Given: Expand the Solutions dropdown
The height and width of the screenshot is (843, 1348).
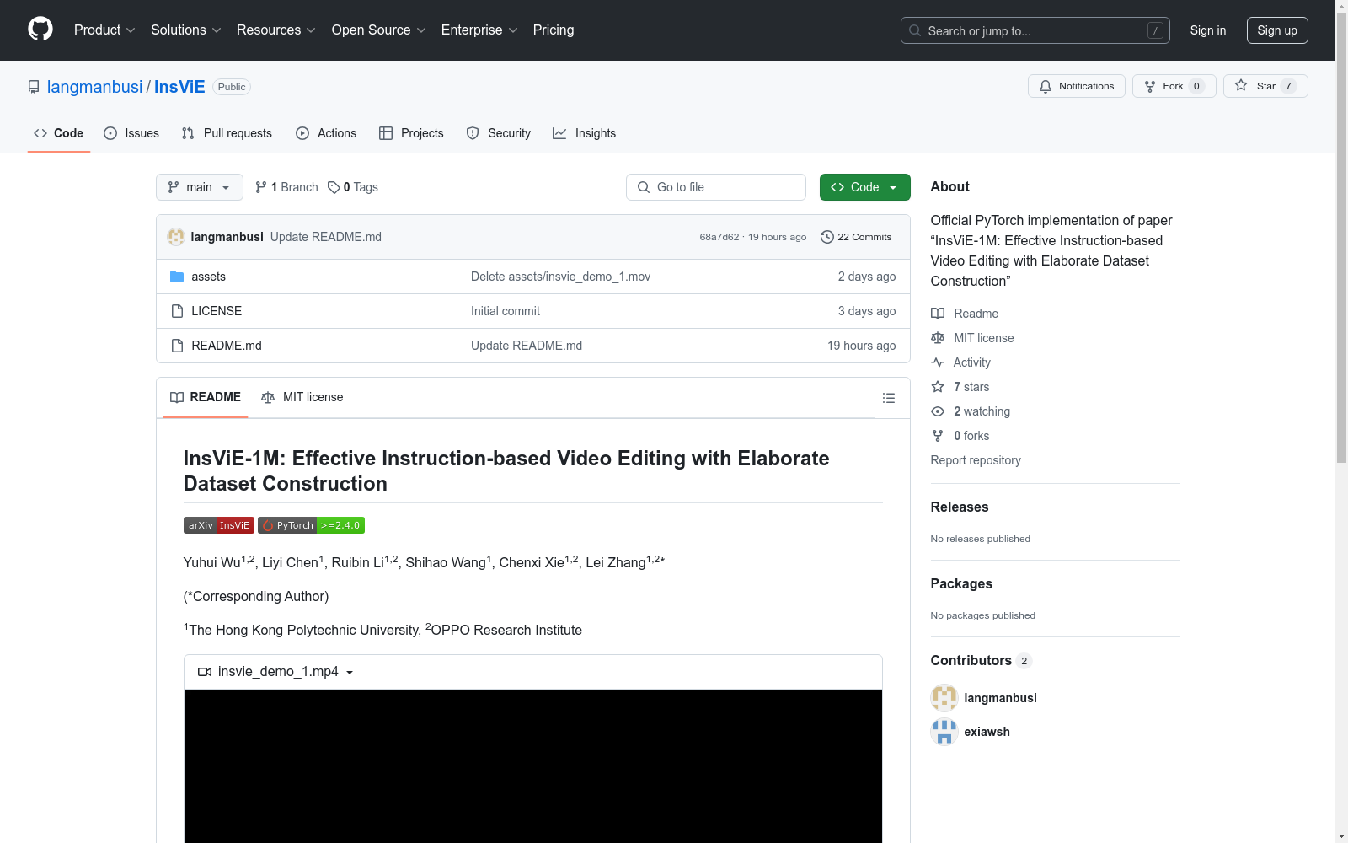Looking at the screenshot, I should coord(185,30).
